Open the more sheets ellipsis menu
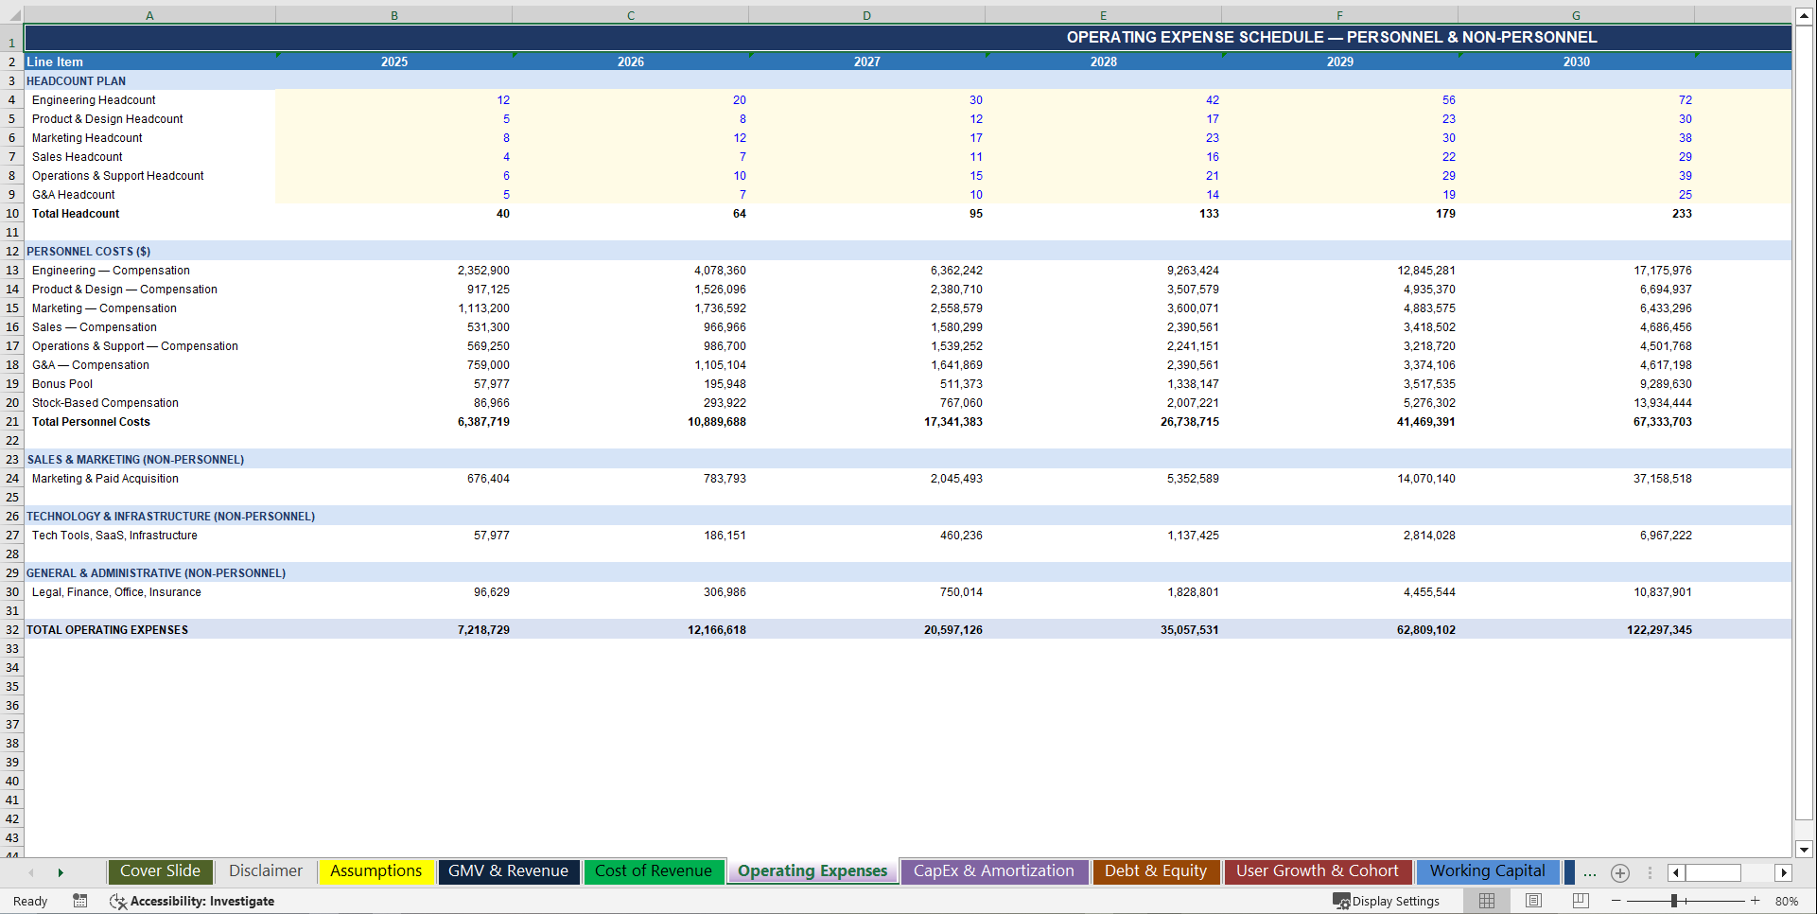The image size is (1817, 914). [x=1588, y=872]
